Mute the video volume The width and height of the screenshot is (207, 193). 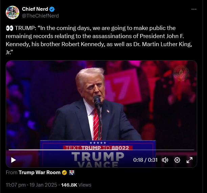pyautogui.click(x=165, y=160)
